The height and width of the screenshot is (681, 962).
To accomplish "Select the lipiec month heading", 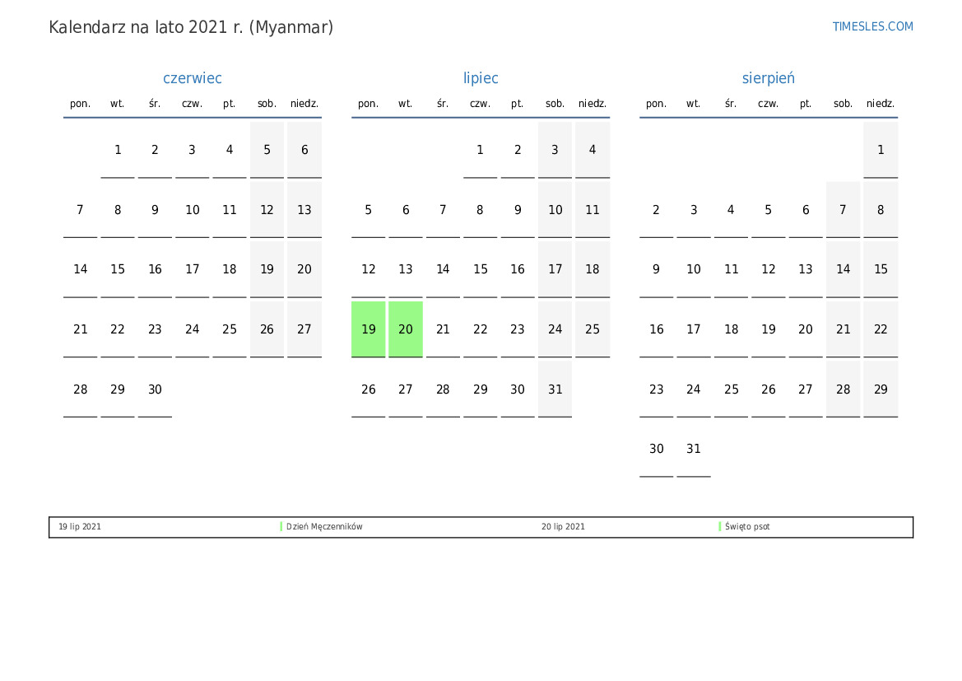I will 481,78.
